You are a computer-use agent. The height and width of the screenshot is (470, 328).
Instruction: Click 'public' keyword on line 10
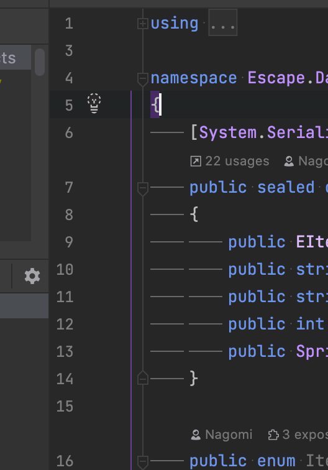(257, 269)
